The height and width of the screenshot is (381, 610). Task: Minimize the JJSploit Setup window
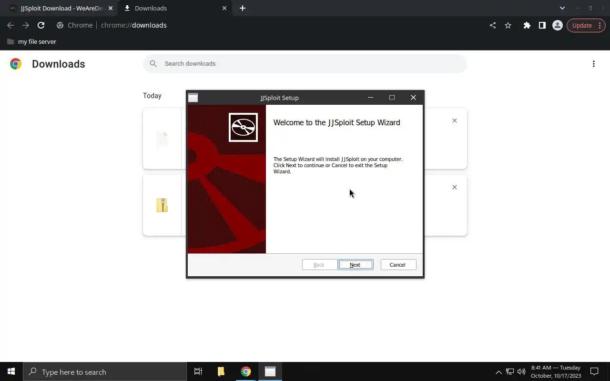[371, 98]
